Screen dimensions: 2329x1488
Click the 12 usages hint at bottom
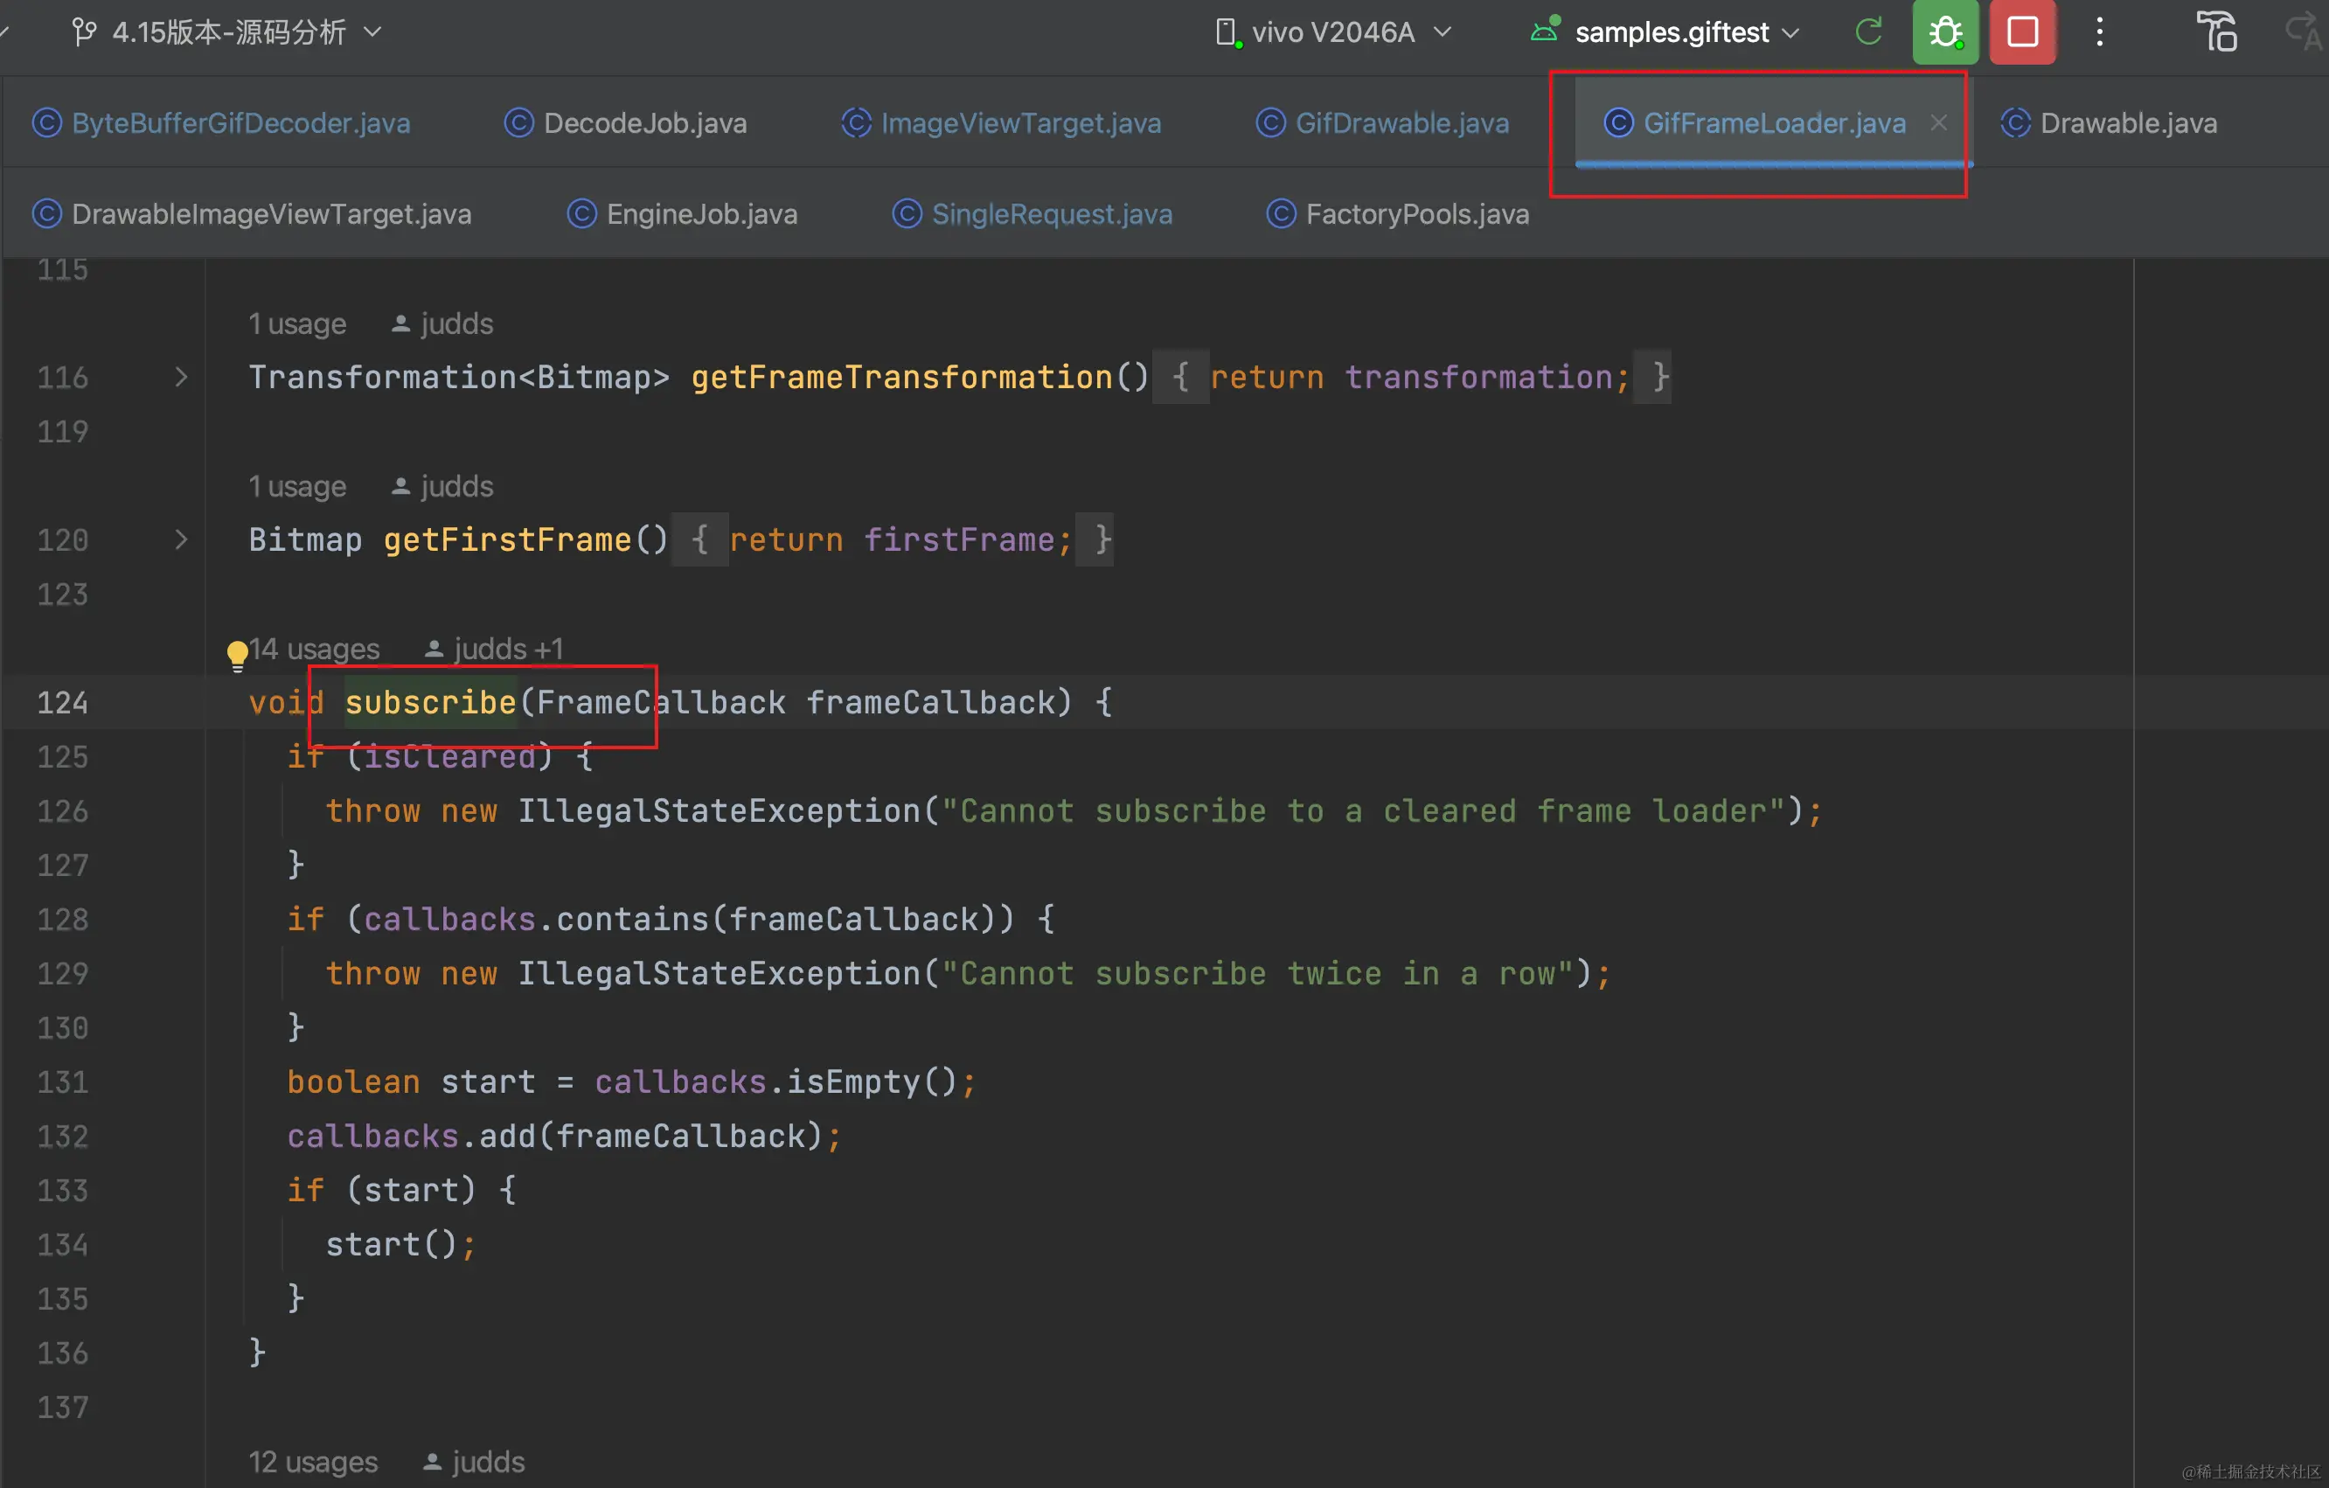click(312, 1461)
